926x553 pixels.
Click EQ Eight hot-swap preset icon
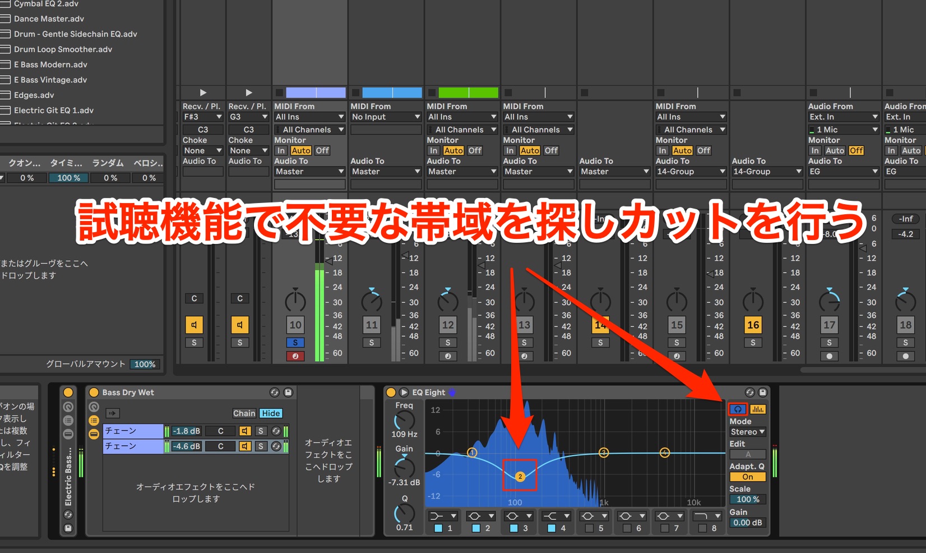(750, 393)
